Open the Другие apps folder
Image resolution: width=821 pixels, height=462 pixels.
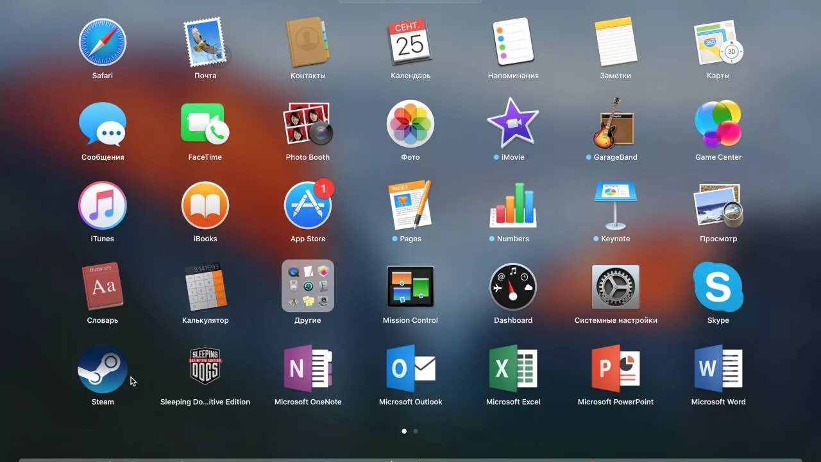point(308,286)
